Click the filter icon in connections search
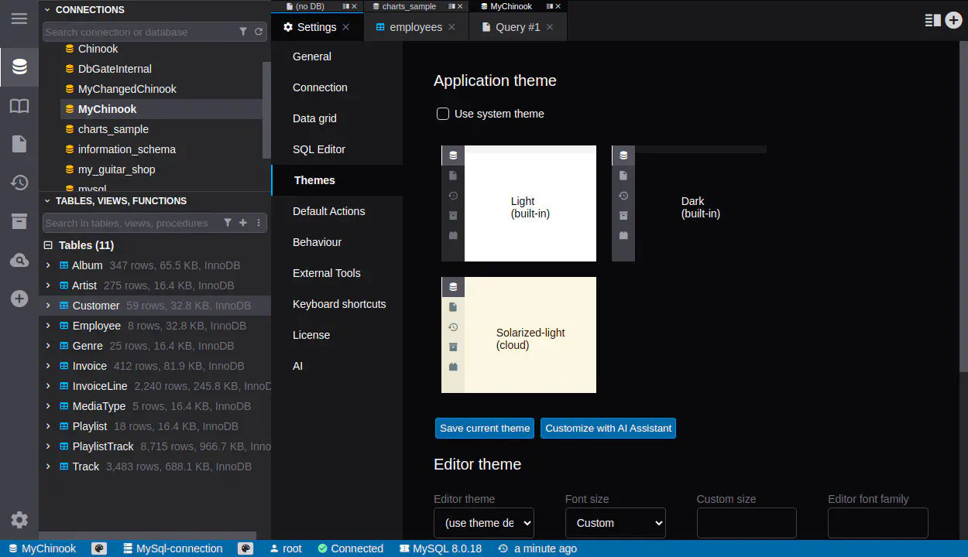This screenshot has height=557, width=968. [243, 32]
